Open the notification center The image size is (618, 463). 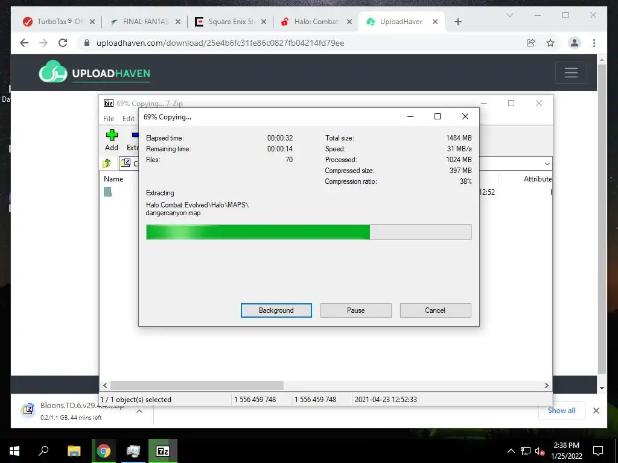(598, 451)
